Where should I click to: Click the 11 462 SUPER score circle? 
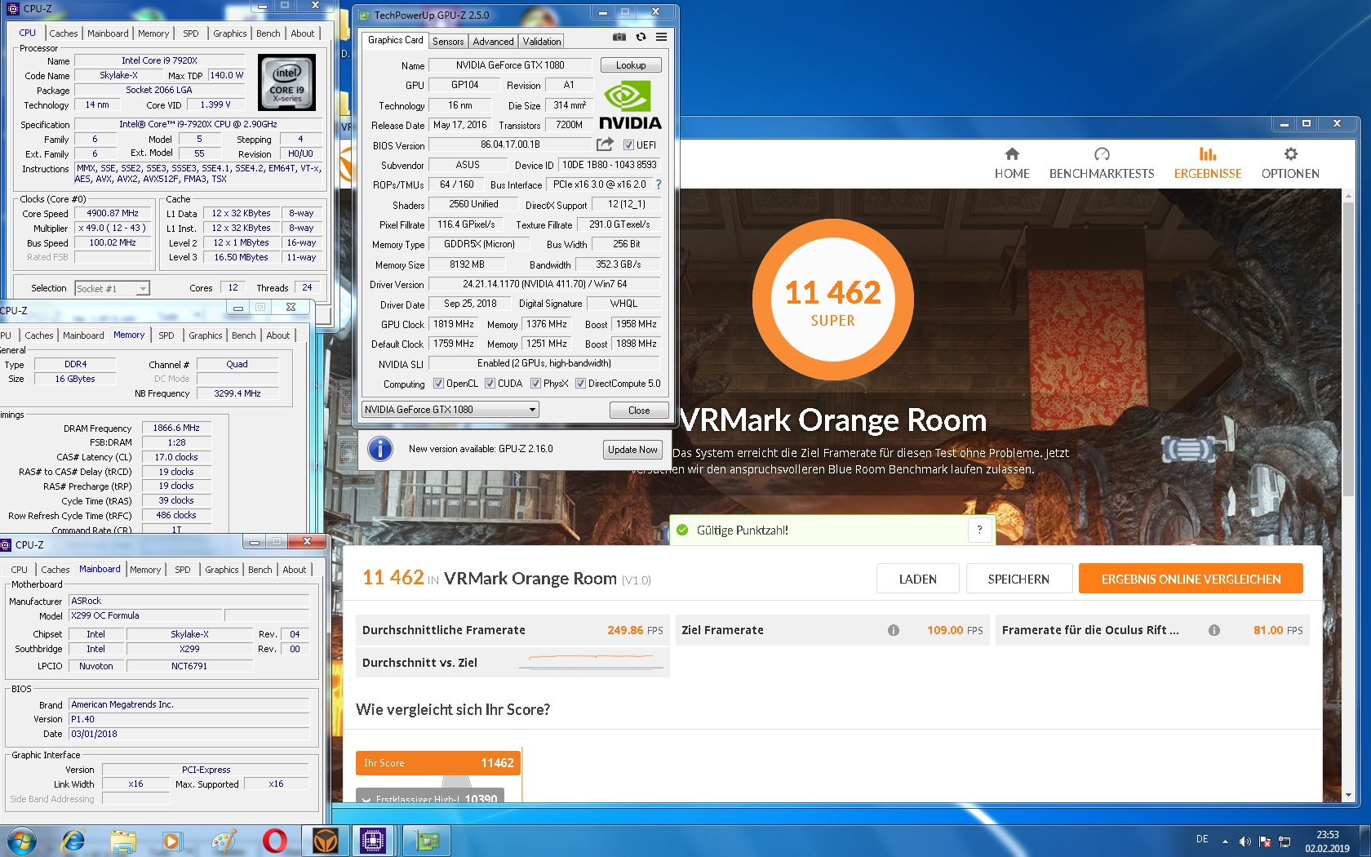pyautogui.click(x=832, y=300)
